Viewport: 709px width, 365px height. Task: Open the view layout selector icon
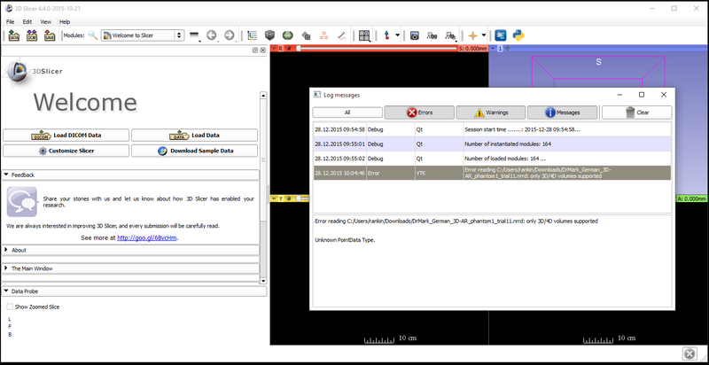click(x=363, y=35)
